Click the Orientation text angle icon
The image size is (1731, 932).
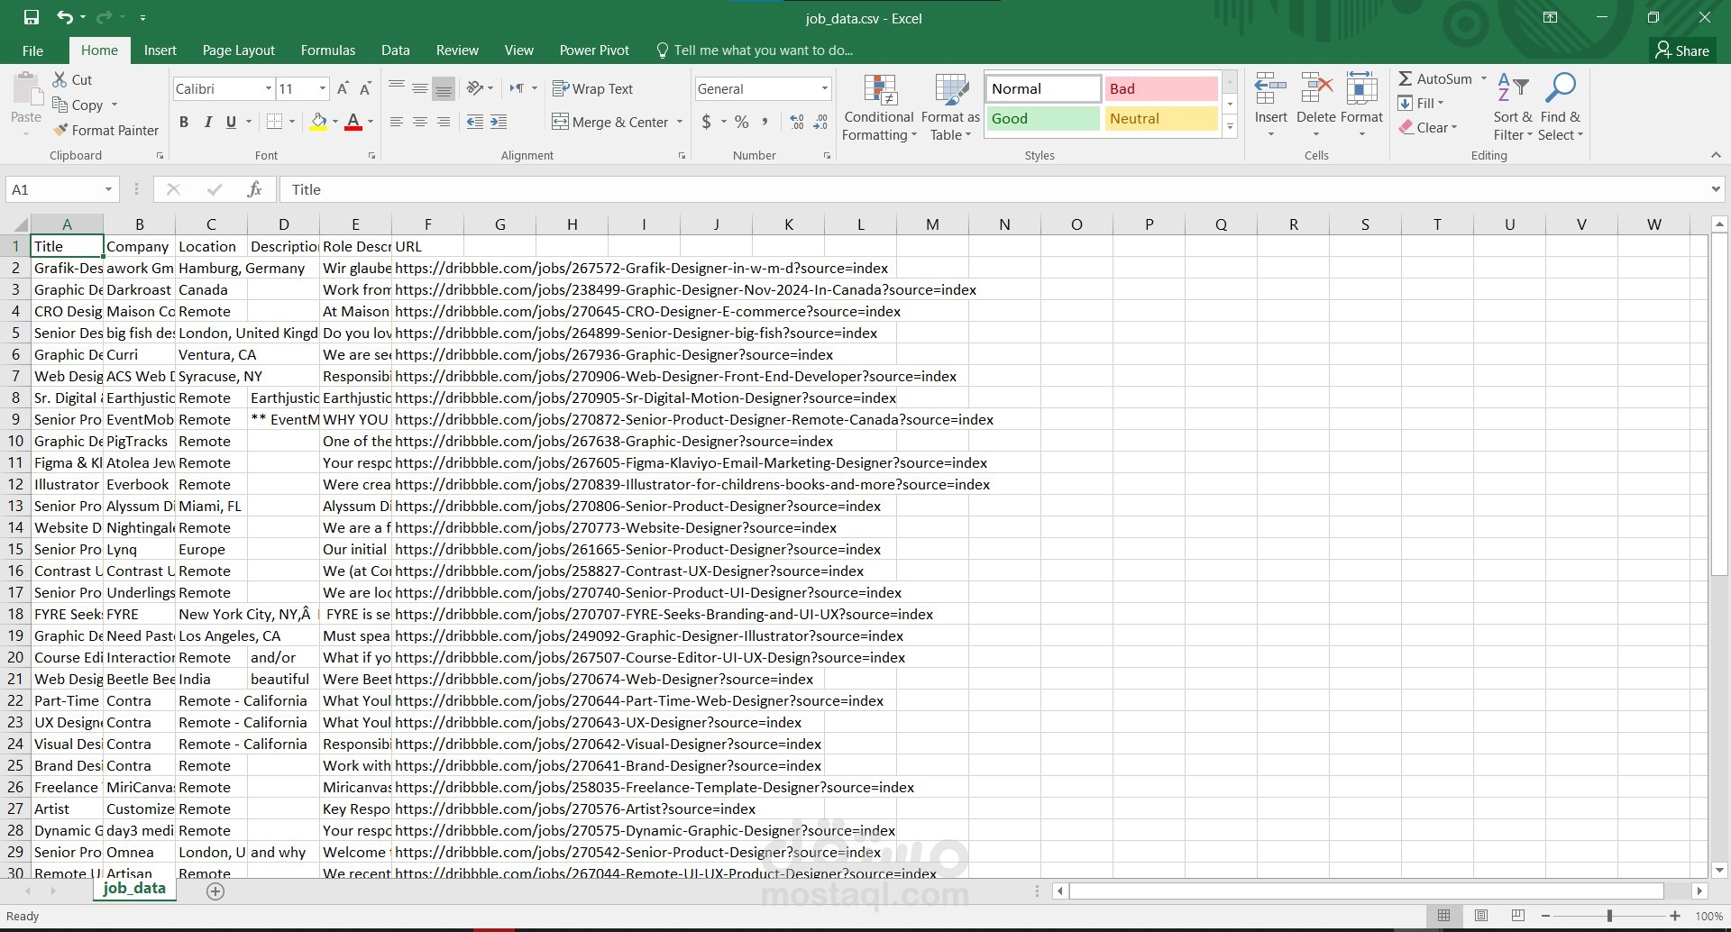[x=474, y=88]
